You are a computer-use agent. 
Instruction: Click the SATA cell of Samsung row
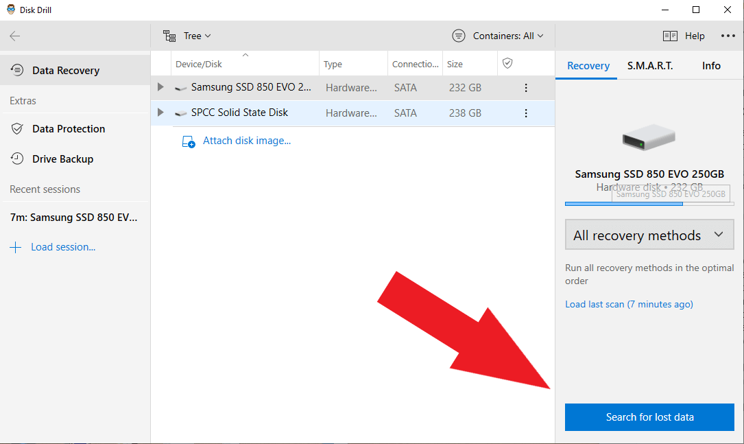pos(406,88)
